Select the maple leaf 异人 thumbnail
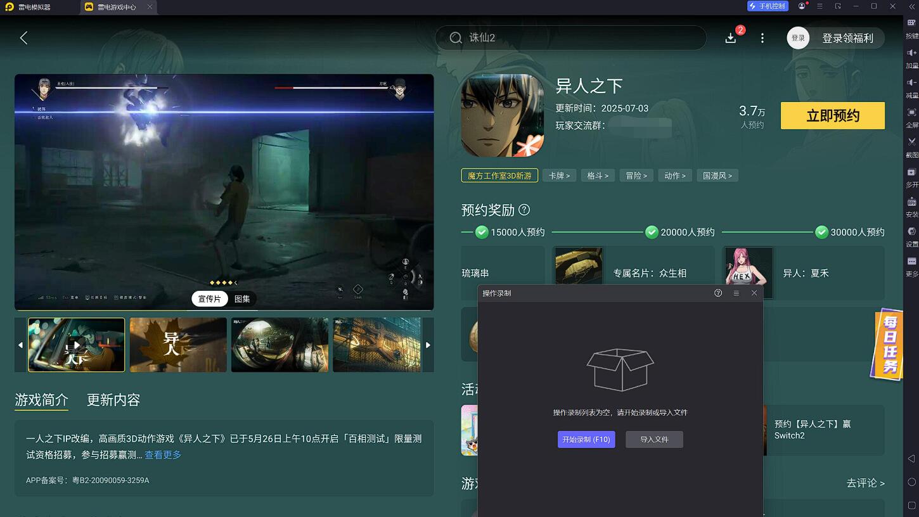919x517 pixels. pos(178,345)
